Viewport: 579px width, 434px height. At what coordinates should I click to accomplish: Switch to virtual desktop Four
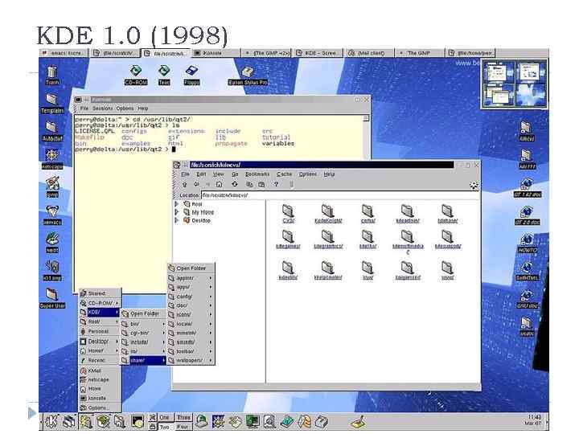(x=183, y=426)
